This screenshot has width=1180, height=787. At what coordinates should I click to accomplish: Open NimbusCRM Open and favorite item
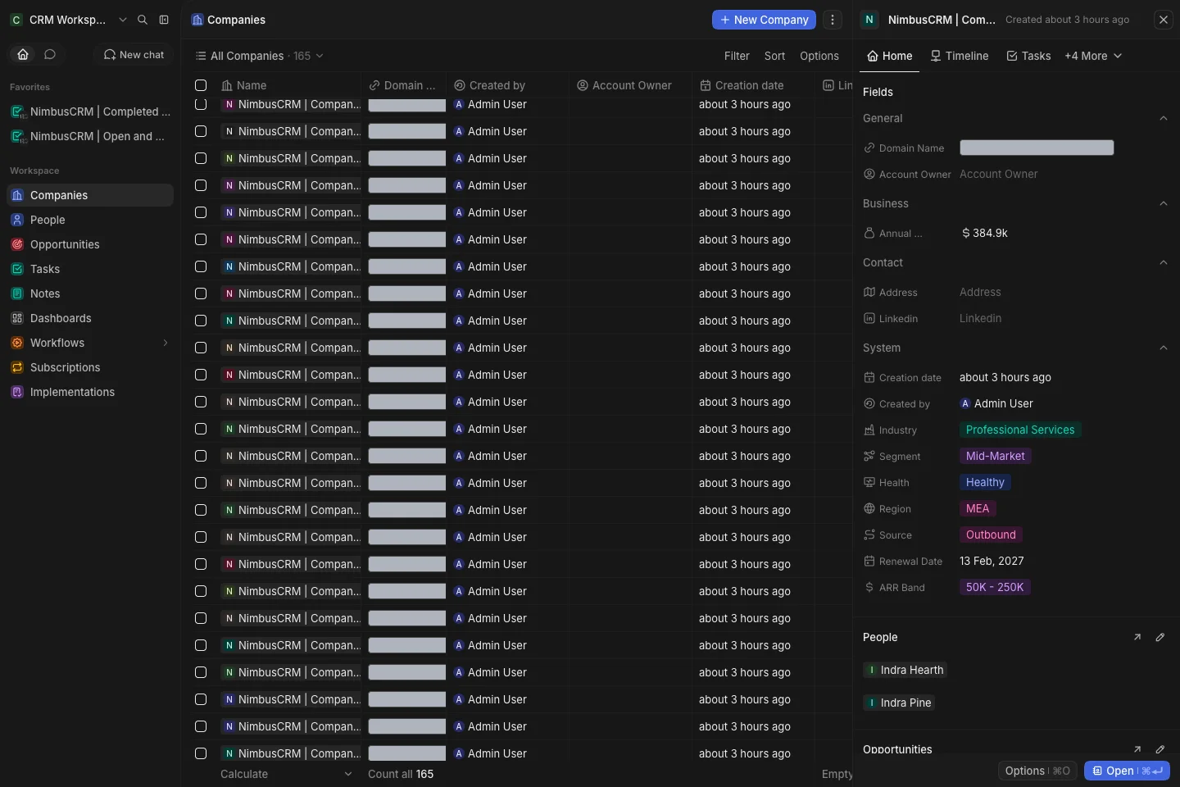pos(90,136)
